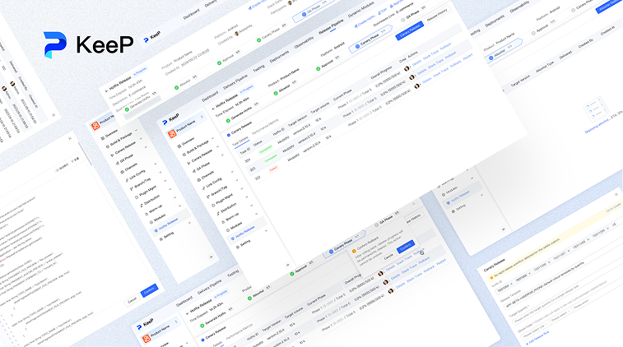The image size is (623, 347).
Task: Select Release Pipeline tab in front window
Action: (331, 25)
